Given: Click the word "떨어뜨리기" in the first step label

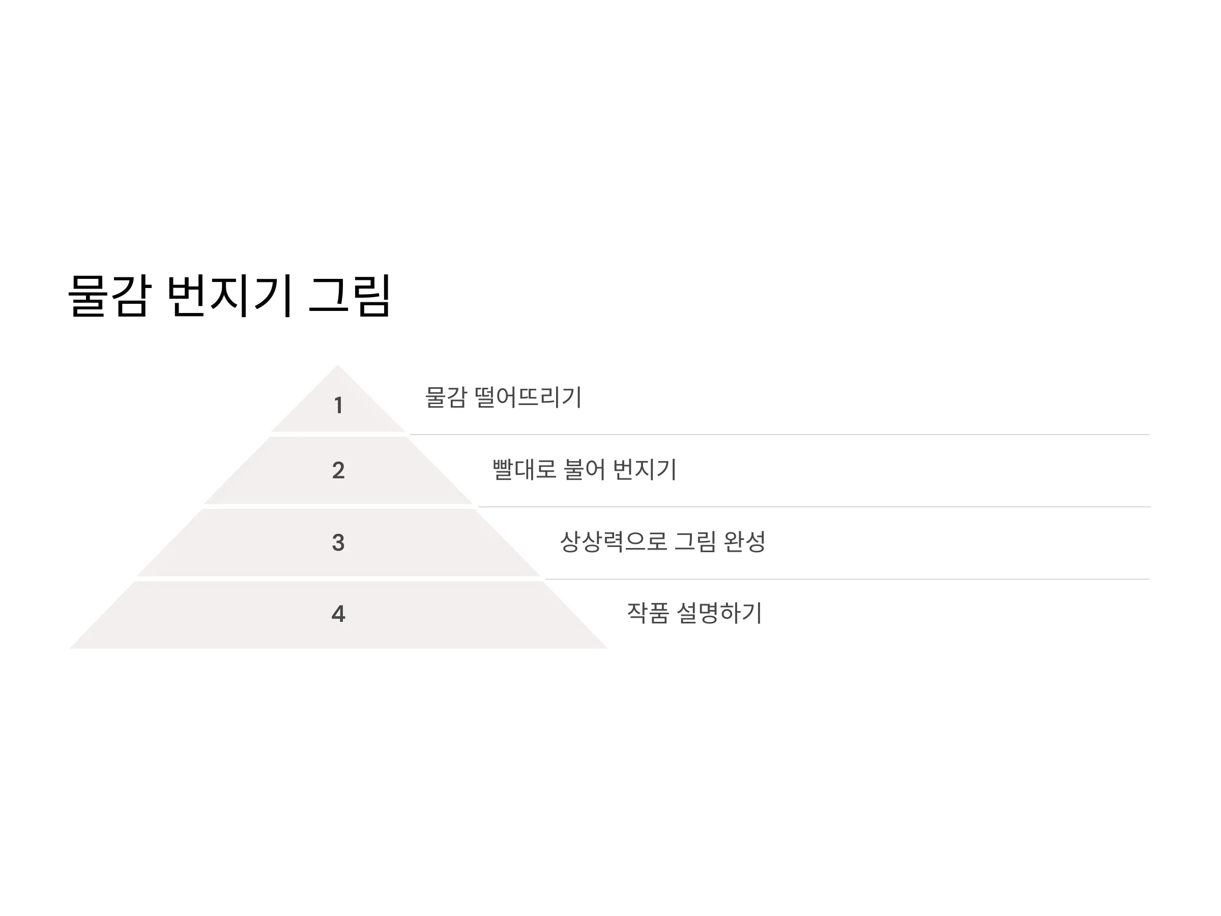Looking at the screenshot, I should [528, 397].
